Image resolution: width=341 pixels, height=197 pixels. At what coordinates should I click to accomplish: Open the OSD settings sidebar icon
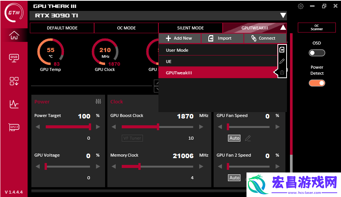[14, 58]
